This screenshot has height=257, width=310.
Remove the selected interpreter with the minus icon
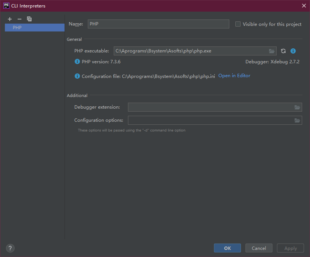[x=20, y=19]
